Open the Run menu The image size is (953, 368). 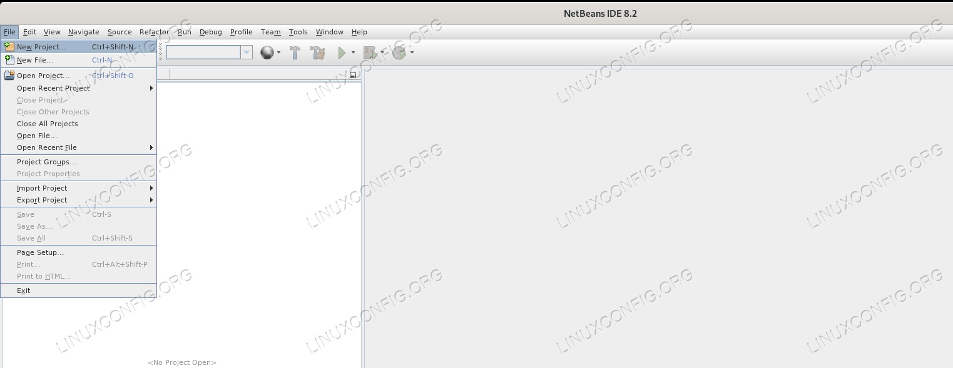tap(184, 32)
